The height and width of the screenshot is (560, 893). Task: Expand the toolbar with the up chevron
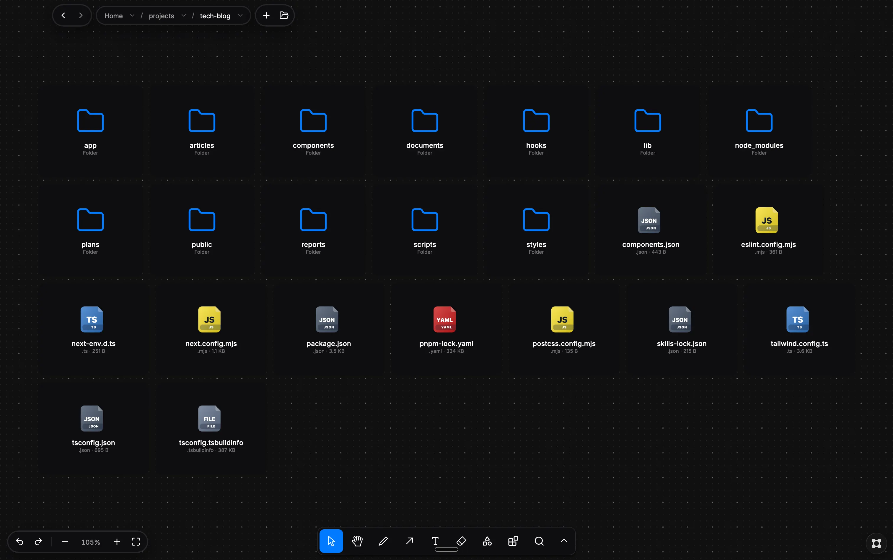564,541
